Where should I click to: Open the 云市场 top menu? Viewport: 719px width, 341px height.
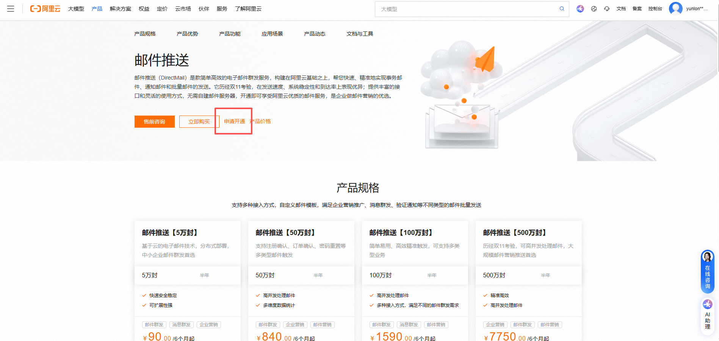pyautogui.click(x=183, y=9)
